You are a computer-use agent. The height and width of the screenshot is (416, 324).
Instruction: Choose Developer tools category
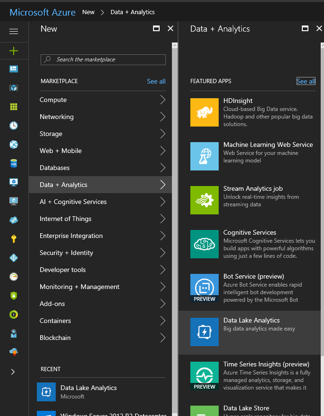coord(100,270)
